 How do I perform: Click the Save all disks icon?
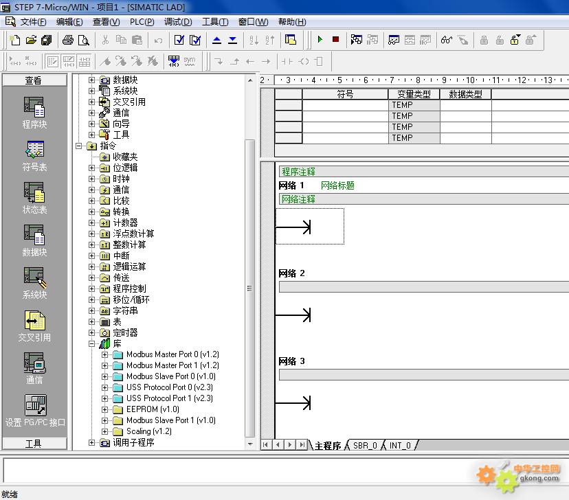[47, 40]
